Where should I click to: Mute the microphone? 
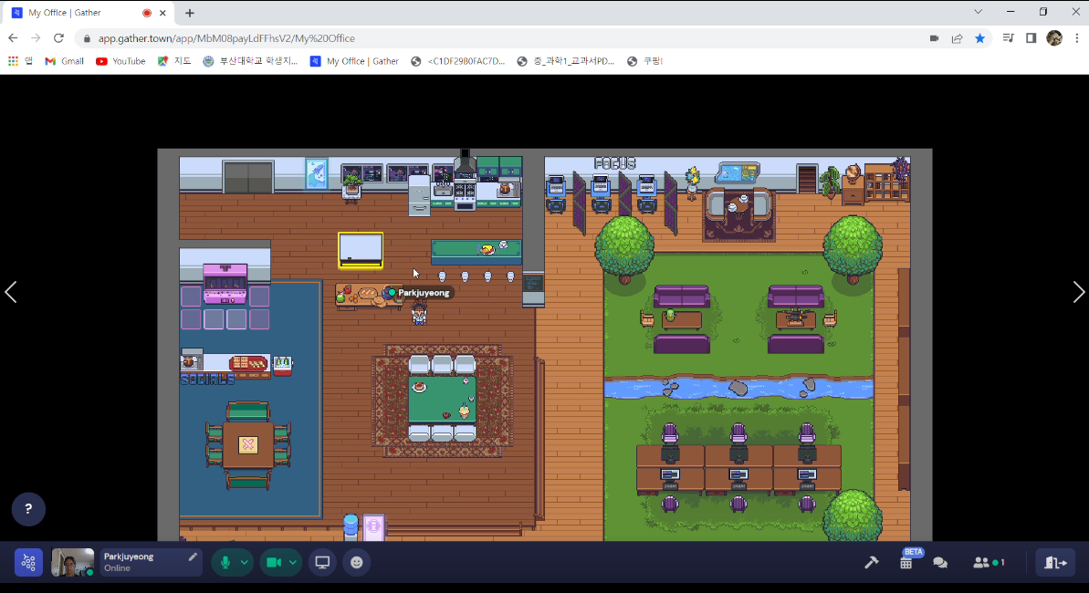225,563
